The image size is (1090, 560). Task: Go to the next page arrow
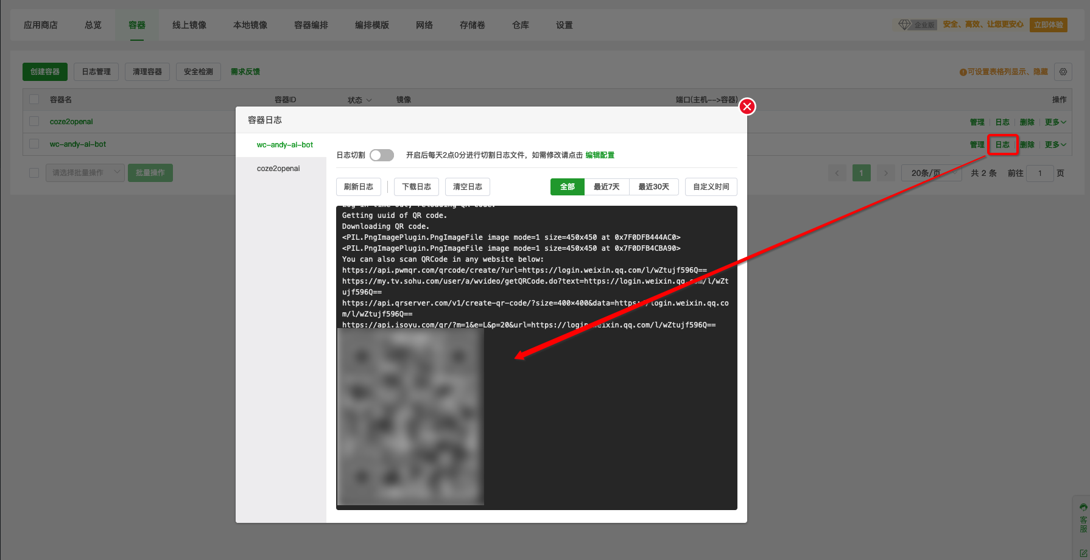886,173
